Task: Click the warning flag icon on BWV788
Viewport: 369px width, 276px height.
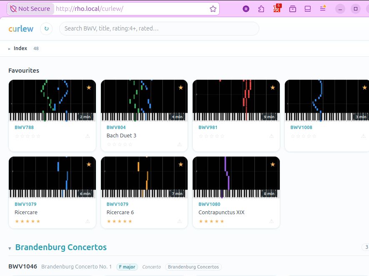Action: click(x=88, y=136)
